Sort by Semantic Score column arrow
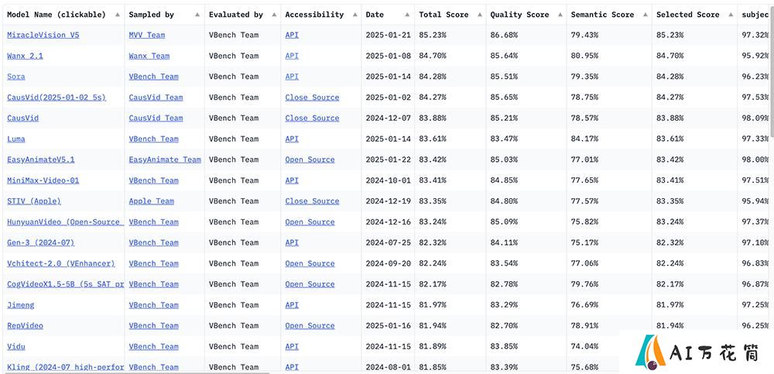Image resolution: width=774 pixels, height=374 pixels. click(645, 15)
